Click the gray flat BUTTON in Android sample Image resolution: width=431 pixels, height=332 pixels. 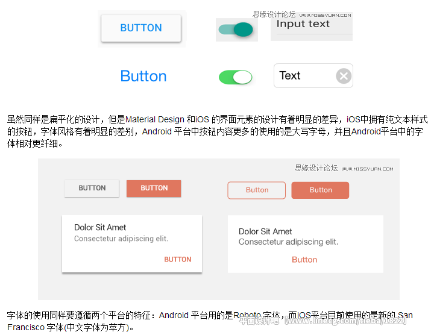(x=92, y=188)
